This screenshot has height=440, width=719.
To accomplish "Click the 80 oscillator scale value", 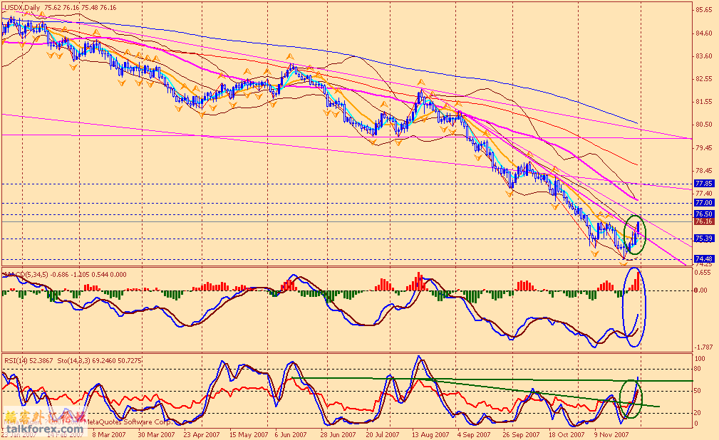I will click(698, 369).
